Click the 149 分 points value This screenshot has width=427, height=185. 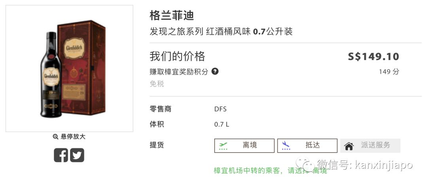coord(389,72)
